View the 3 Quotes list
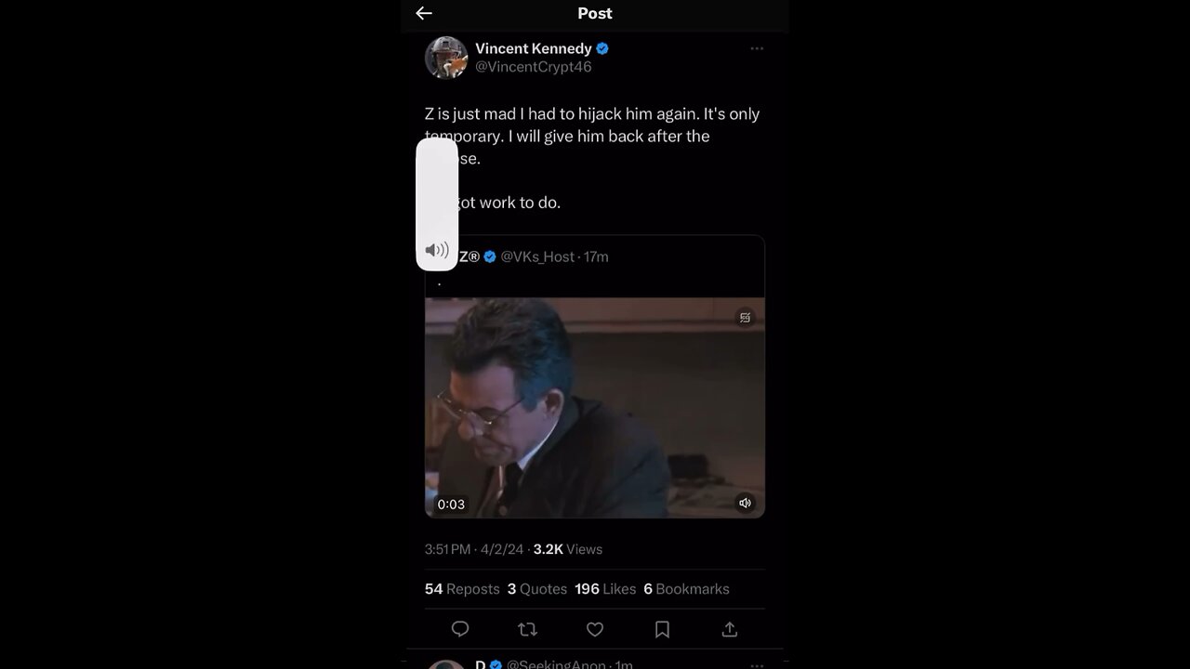This screenshot has height=669, width=1190. 537,589
